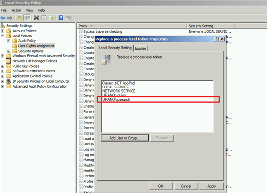This screenshot has height=193, width=267.
Task: Select Security Options in the tree
Action: 31,51
